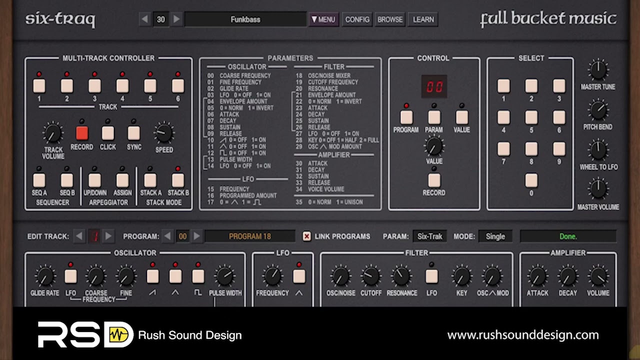The image size is (640, 360).
Task: Click the preset number 30 display
Action: pos(160,19)
